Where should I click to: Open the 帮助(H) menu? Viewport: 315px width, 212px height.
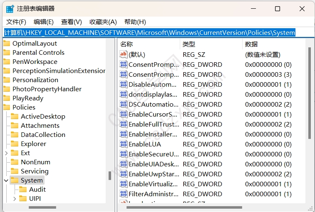click(135, 22)
